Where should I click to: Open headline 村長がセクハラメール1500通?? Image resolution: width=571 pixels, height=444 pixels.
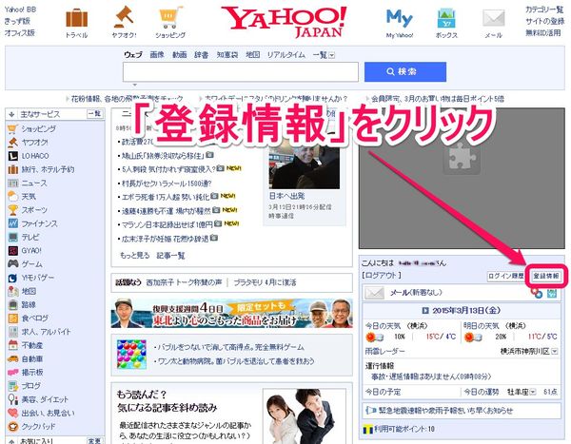coord(167,183)
